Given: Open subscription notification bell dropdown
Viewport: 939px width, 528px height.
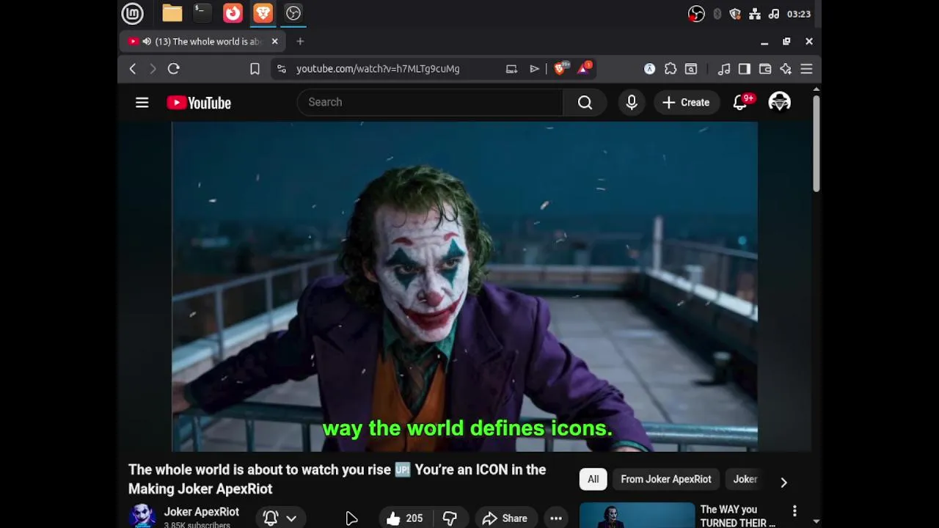Looking at the screenshot, I should pyautogui.click(x=280, y=518).
